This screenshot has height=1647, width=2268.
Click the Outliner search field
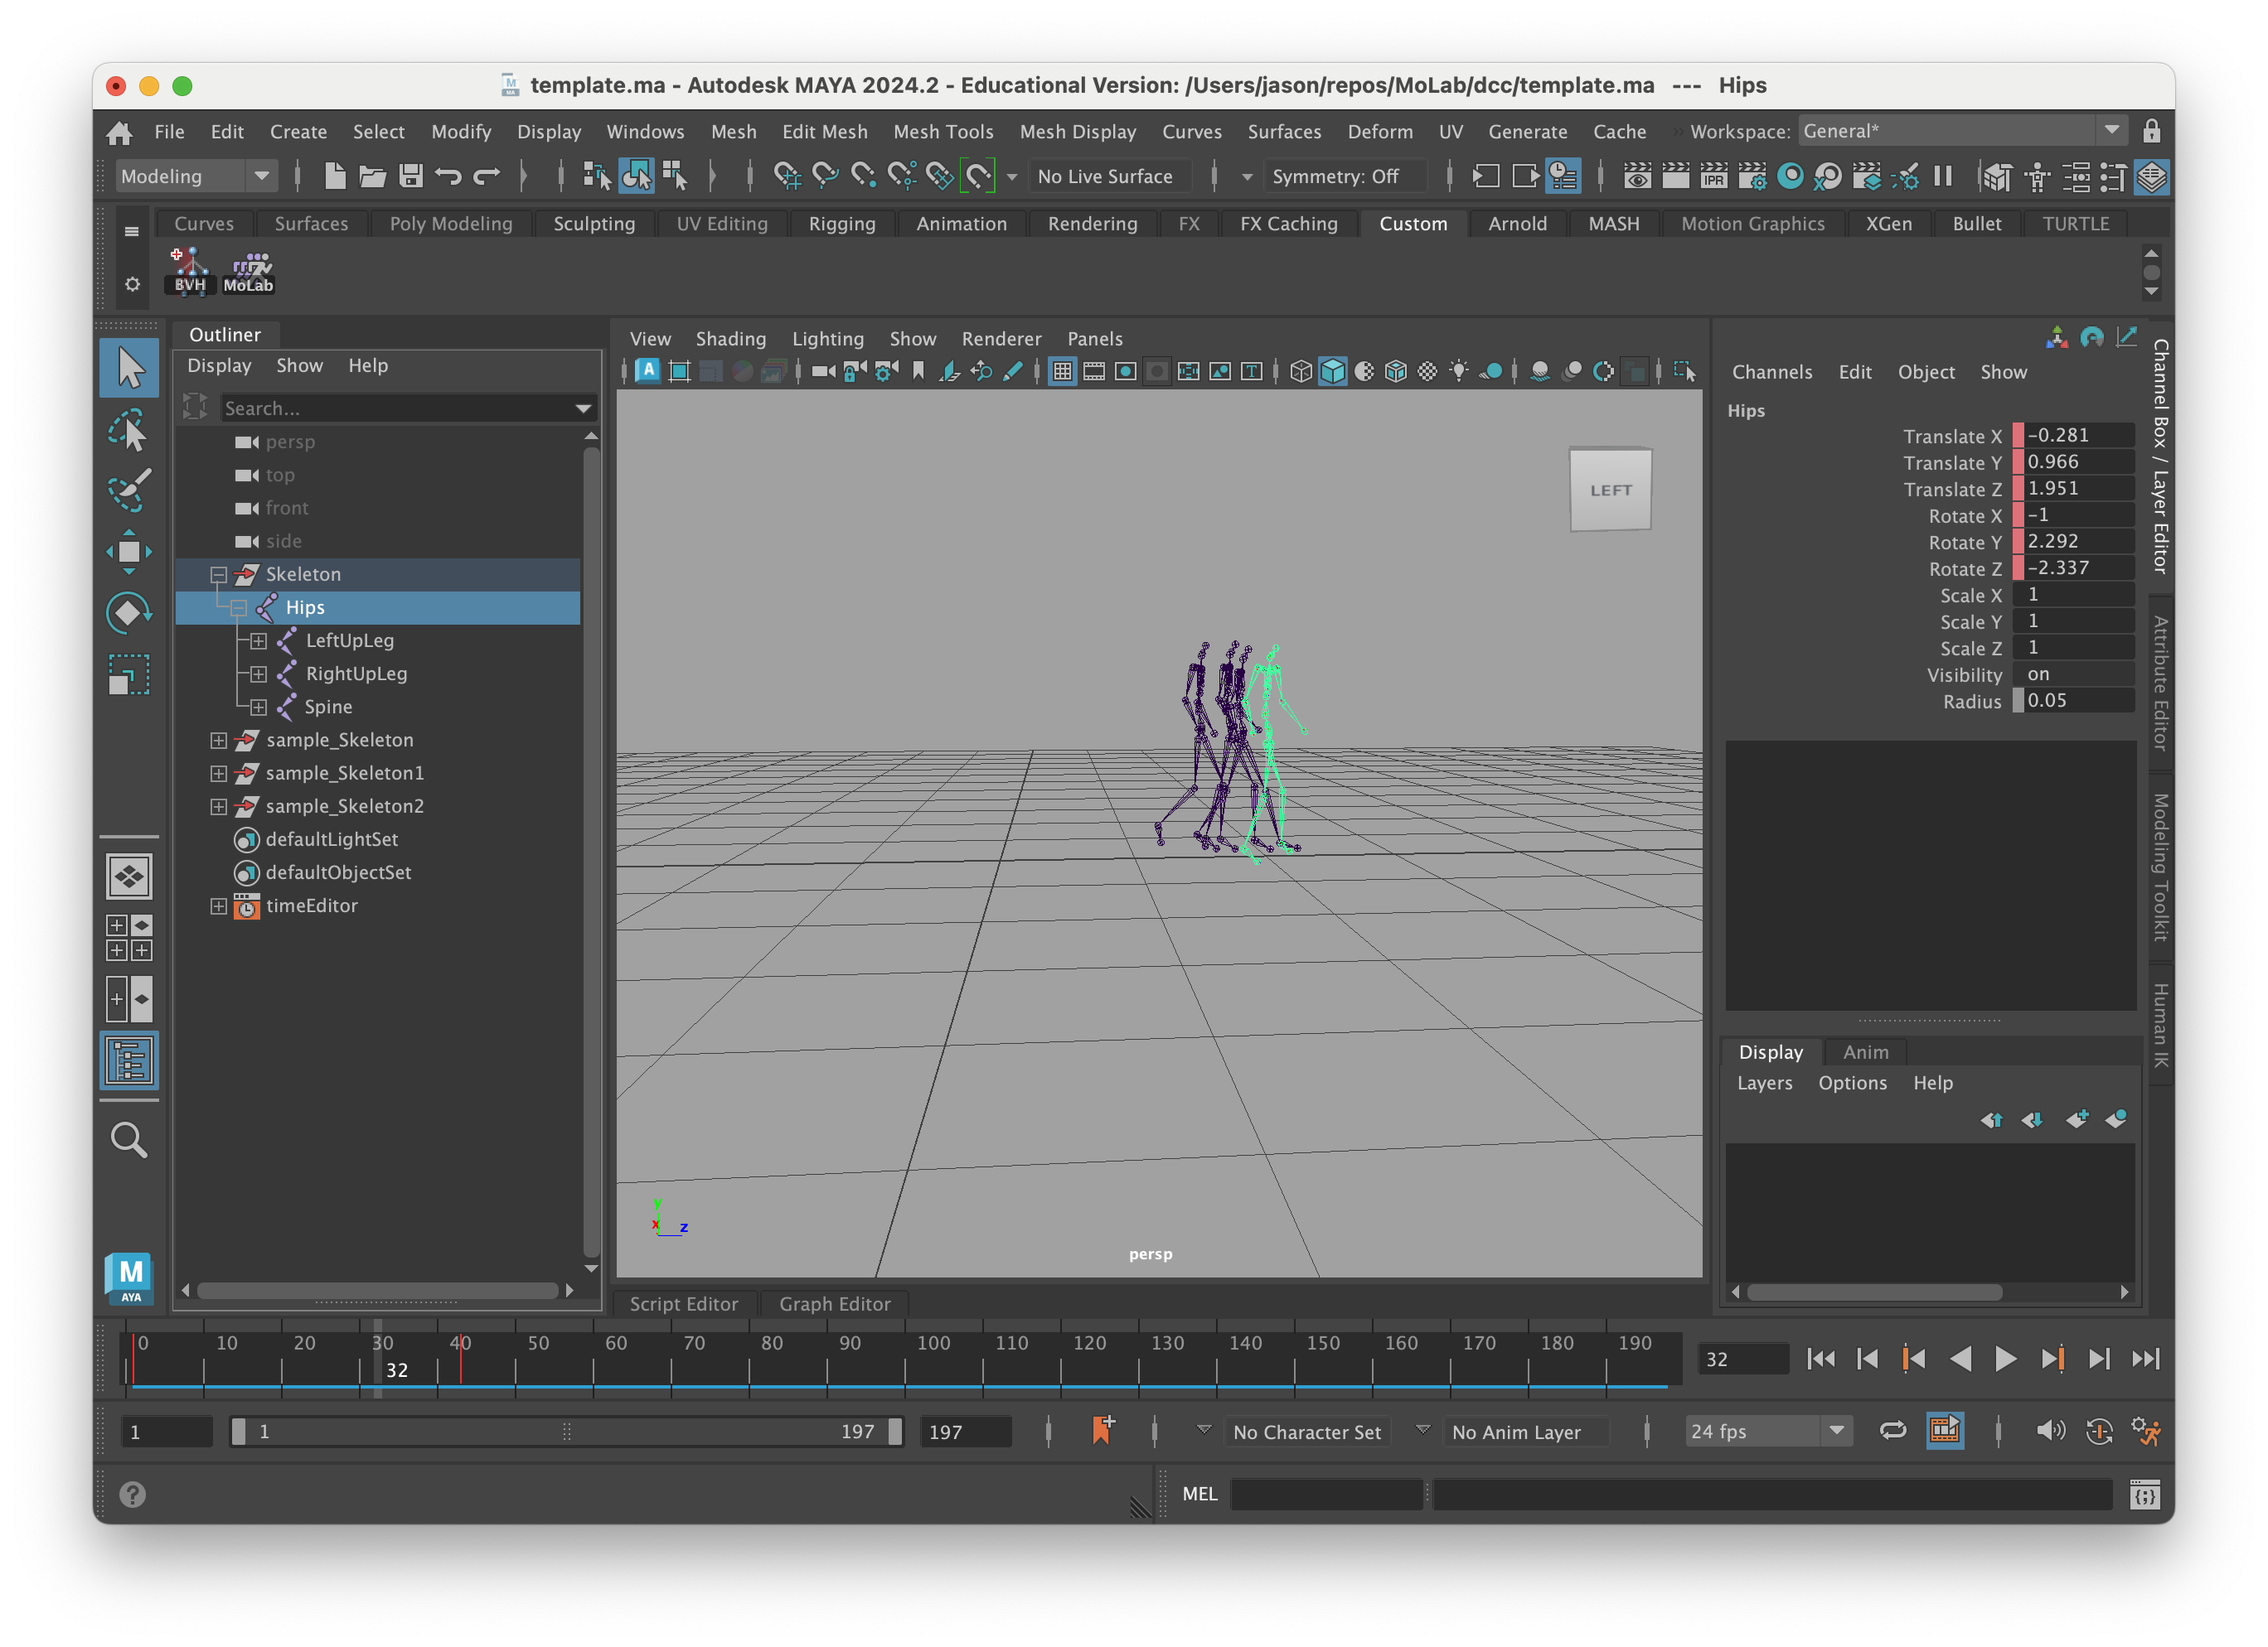pos(408,408)
